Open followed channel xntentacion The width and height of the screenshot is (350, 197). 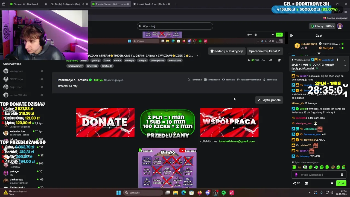click(x=23, y=133)
